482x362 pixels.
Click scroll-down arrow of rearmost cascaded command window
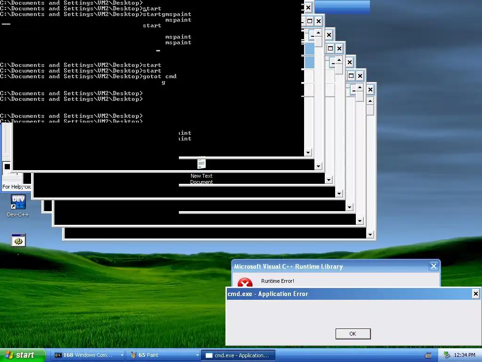pyautogui.click(x=370, y=235)
